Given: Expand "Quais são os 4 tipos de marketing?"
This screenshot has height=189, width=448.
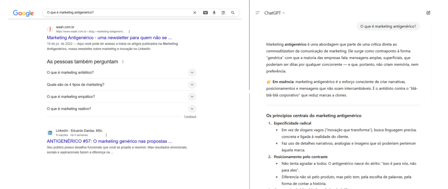Looking at the screenshot, I should (192, 84).
